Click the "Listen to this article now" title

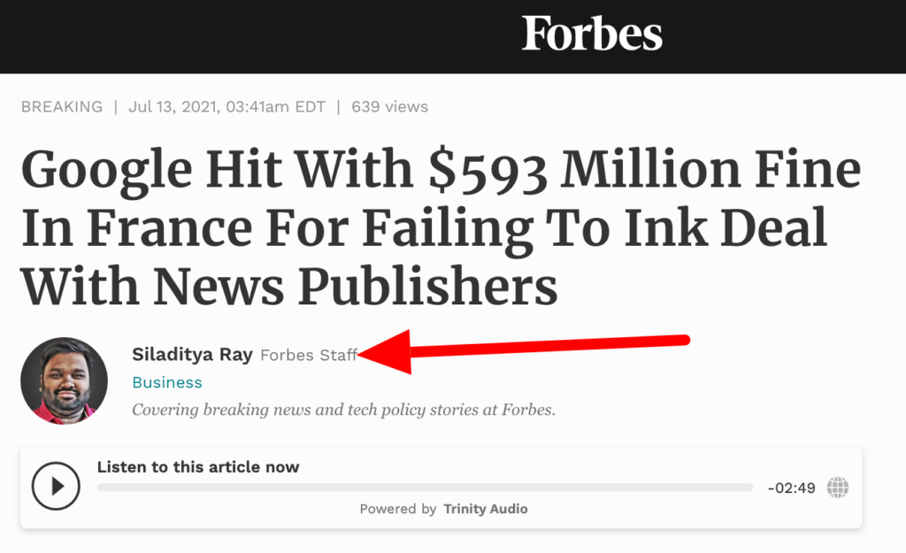pyautogui.click(x=198, y=466)
